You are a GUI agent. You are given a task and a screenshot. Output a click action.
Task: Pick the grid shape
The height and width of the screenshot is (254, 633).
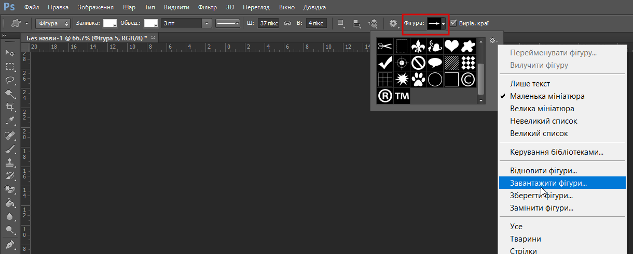click(384, 79)
